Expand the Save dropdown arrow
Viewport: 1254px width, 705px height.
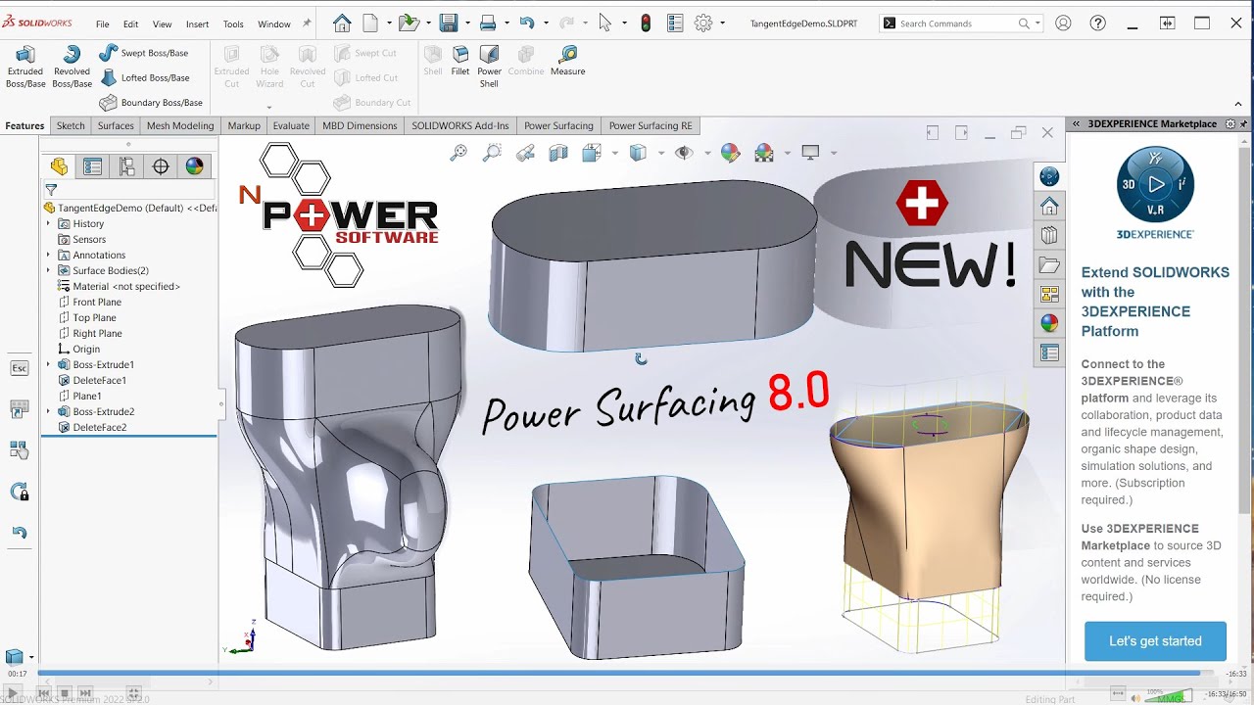coord(467,23)
